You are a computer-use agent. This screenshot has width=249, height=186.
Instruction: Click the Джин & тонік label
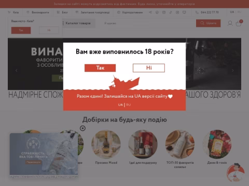click(x=217, y=163)
